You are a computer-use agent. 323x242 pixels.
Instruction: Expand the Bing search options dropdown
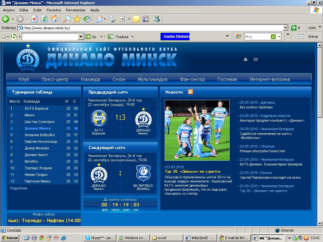279,37
